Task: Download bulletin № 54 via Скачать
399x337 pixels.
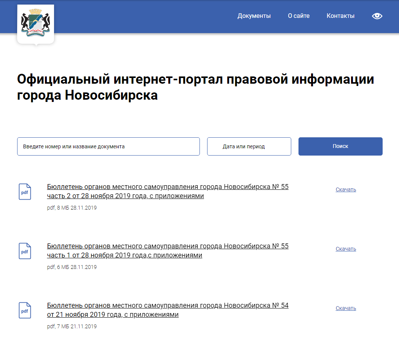Action: point(346,308)
